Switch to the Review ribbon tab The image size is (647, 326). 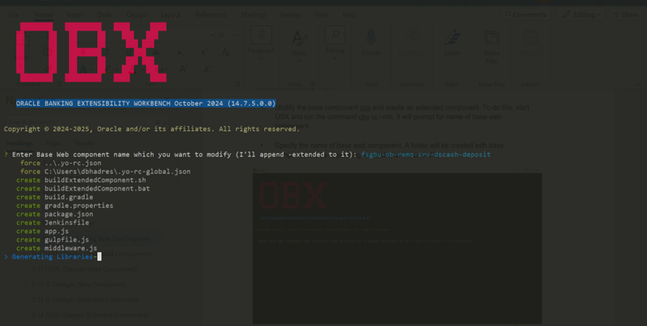(x=290, y=15)
